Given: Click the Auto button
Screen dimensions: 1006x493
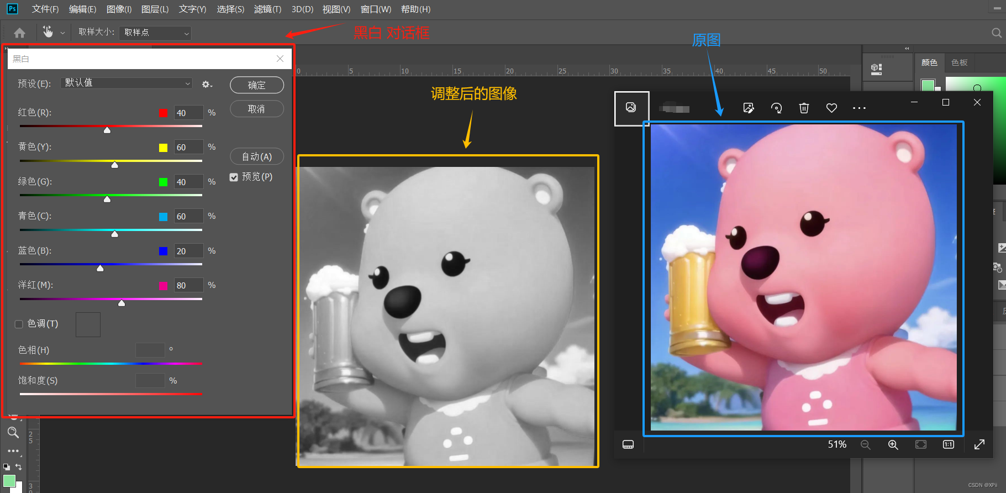Looking at the screenshot, I should 257,156.
